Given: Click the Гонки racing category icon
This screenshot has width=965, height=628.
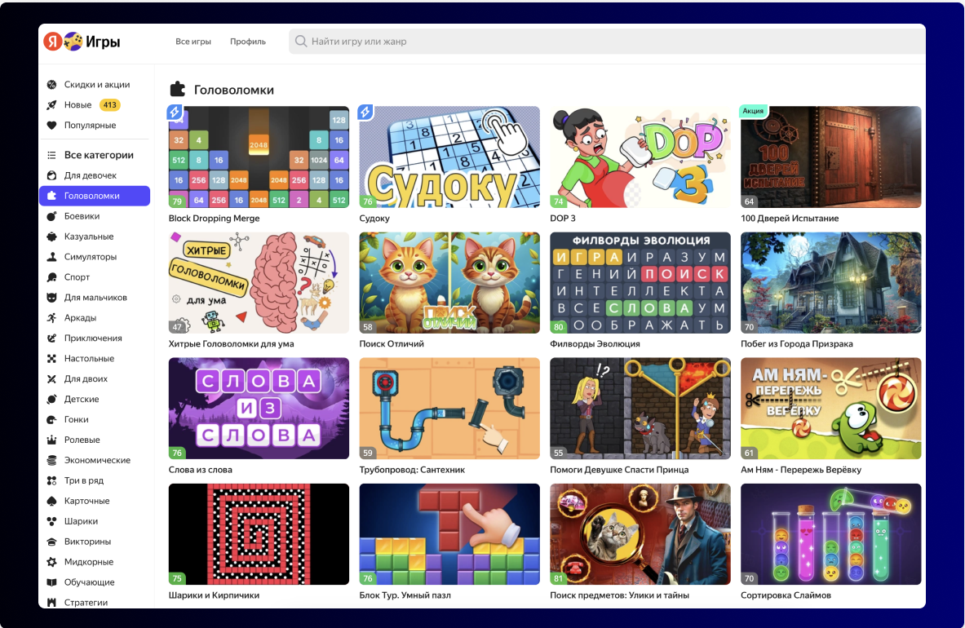Looking at the screenshot, I should coord(52,419).
